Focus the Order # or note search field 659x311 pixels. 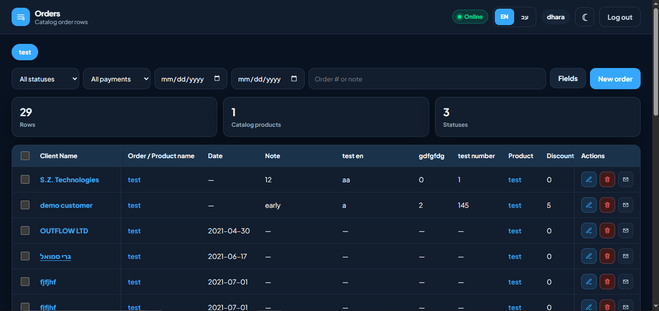[427, 79]
